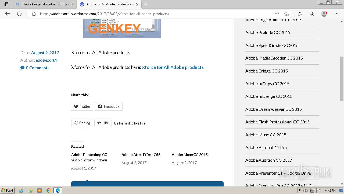The width and height of the screenshot is (344, 194).
Task: Click the browser Back arrow
Action: point(8,14)
